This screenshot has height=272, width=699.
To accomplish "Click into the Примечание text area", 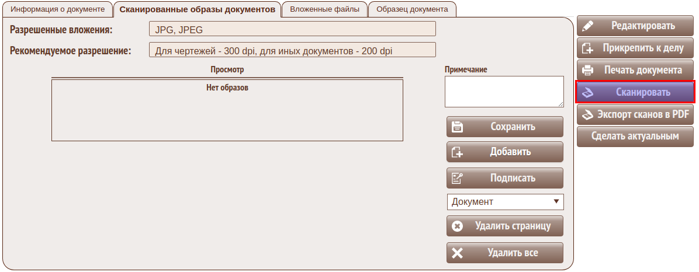I will 504,91.
